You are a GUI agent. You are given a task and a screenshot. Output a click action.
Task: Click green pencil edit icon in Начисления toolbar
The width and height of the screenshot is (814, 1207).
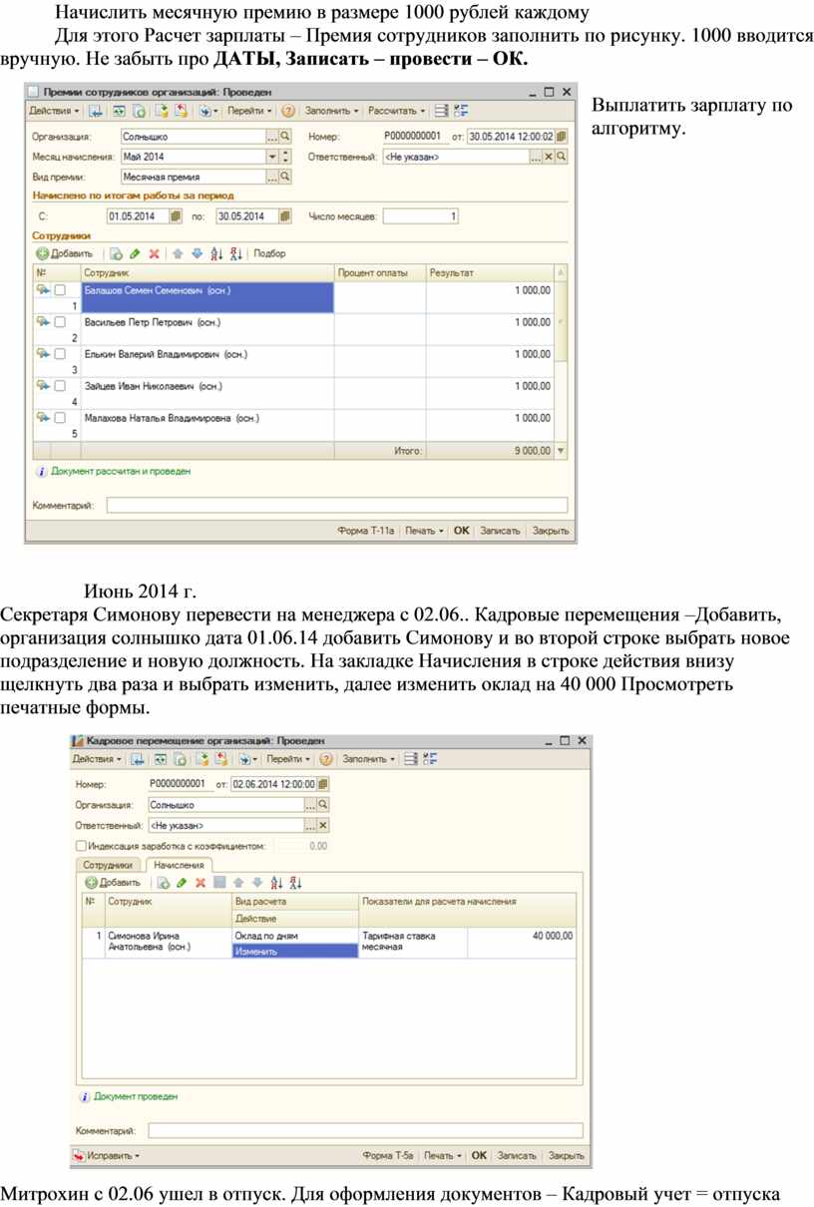(x=182, y=883)
